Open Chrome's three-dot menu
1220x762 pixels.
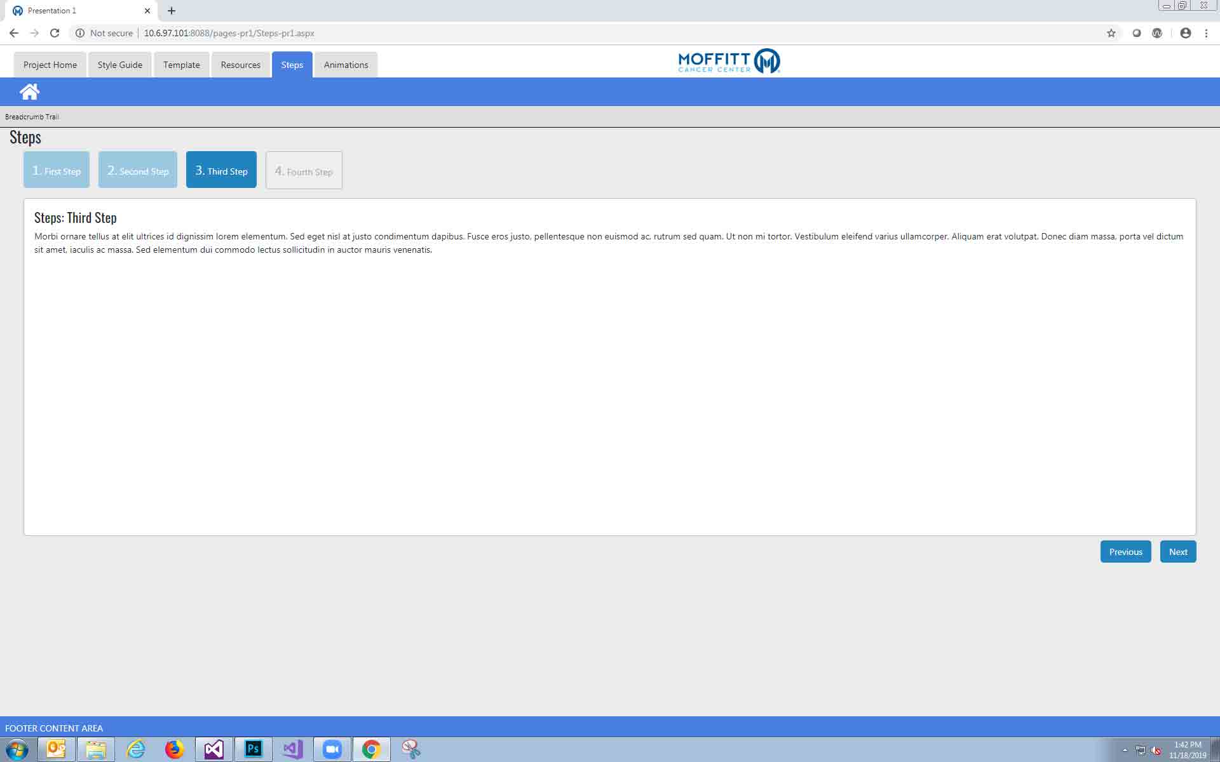[1206, 33]
